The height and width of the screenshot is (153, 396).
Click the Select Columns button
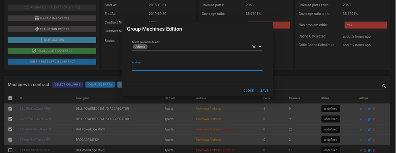tap(67, 84)
